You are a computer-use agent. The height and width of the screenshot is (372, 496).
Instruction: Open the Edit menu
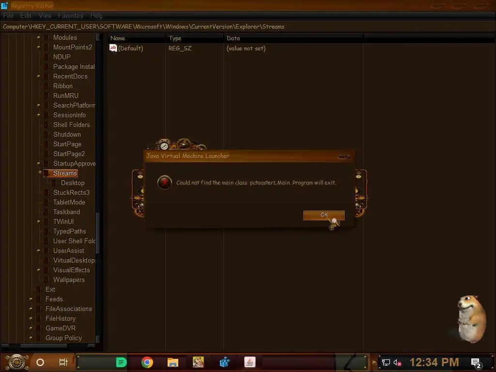(x=26, y=15)
